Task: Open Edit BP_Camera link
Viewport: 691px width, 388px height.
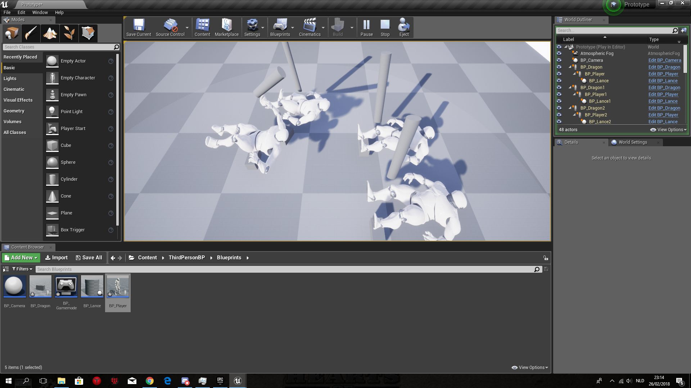Action: 665,60
